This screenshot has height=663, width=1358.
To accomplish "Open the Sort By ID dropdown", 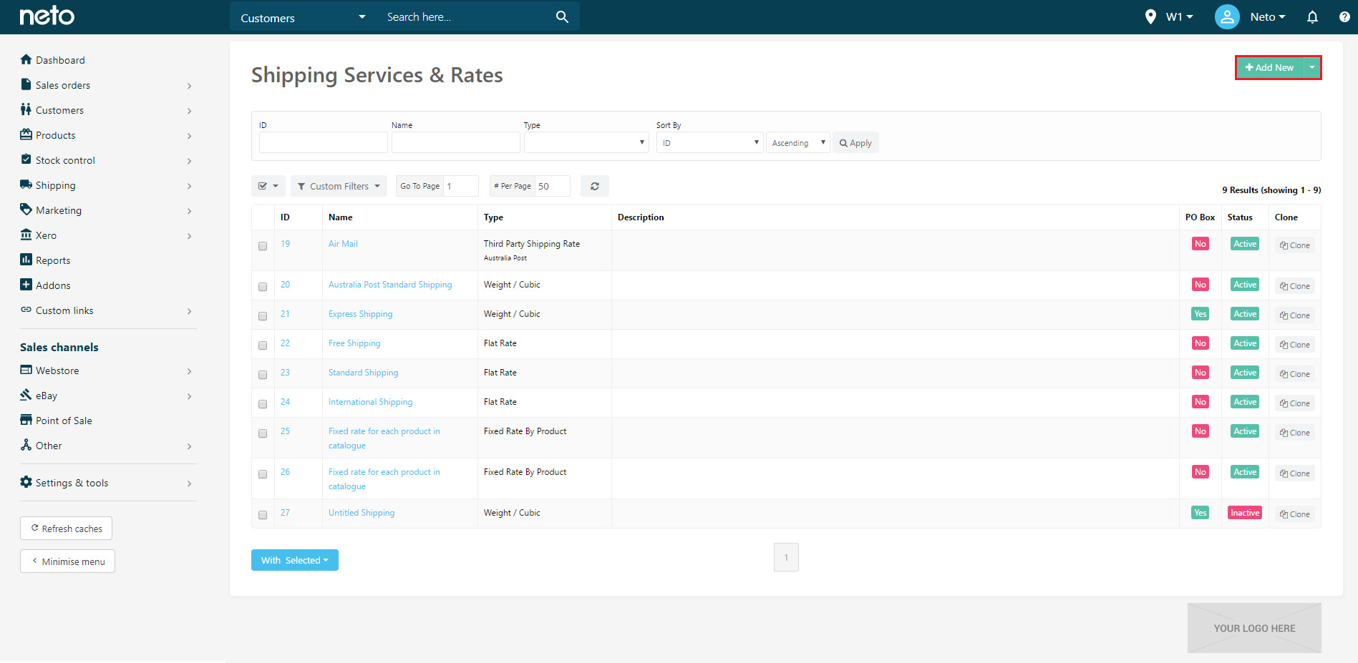I will (710, 142).
